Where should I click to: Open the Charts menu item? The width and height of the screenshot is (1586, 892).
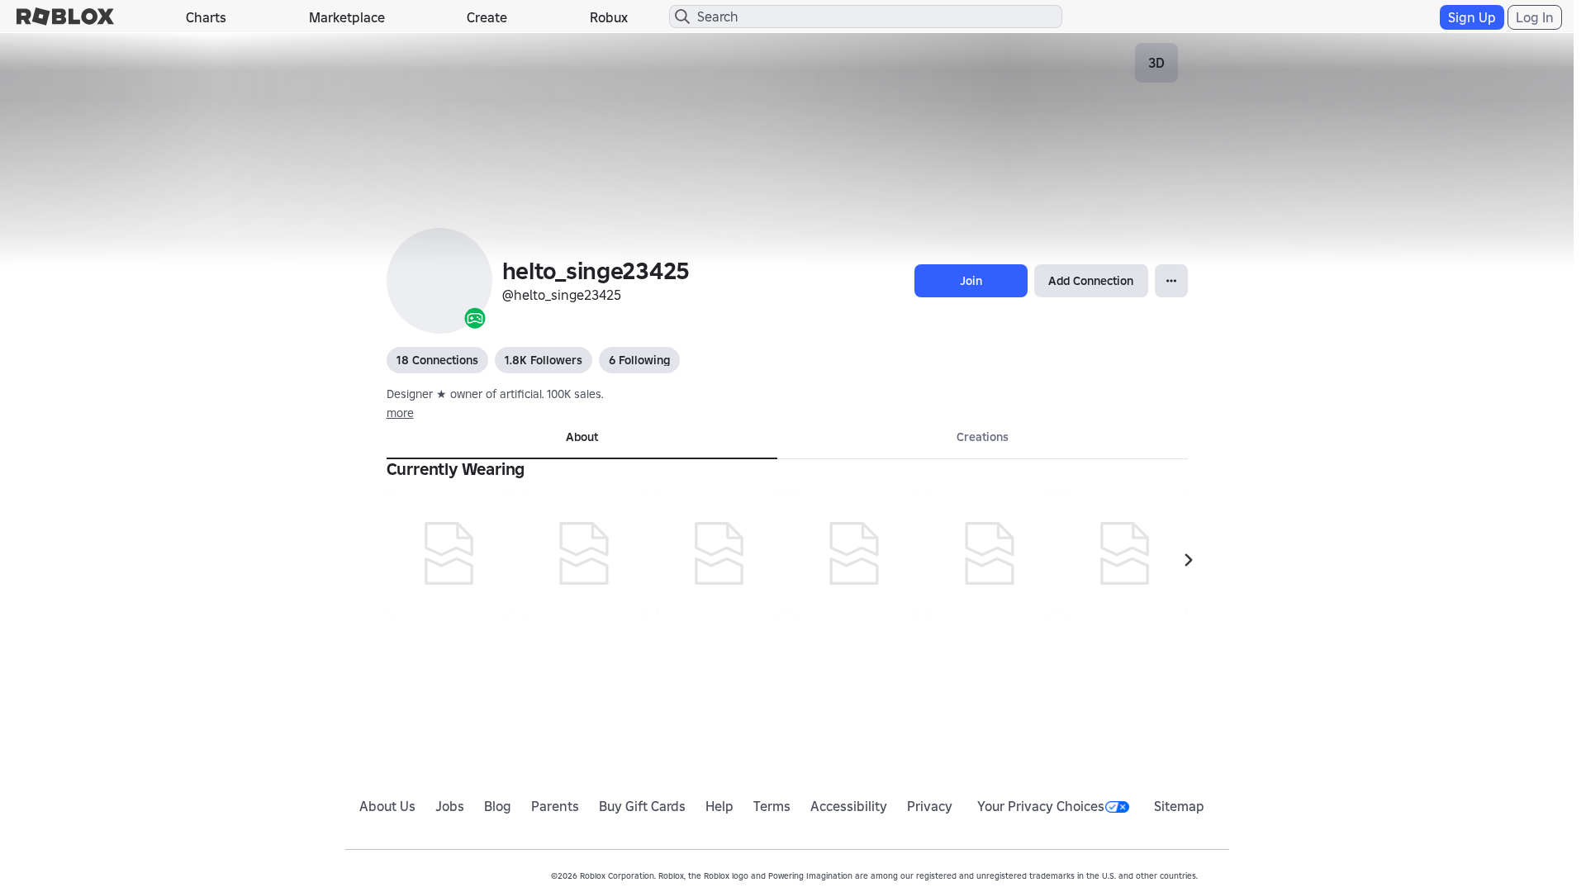(206, 17)
